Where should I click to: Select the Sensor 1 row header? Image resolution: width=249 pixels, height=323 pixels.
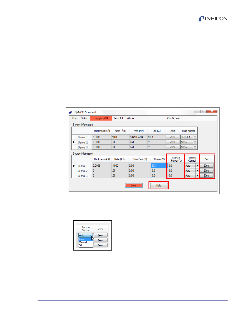pyautogui.click(x=82, y=137)
